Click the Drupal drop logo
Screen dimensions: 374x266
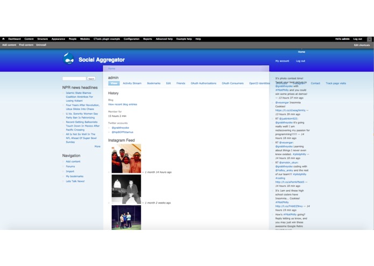(68, 59)
